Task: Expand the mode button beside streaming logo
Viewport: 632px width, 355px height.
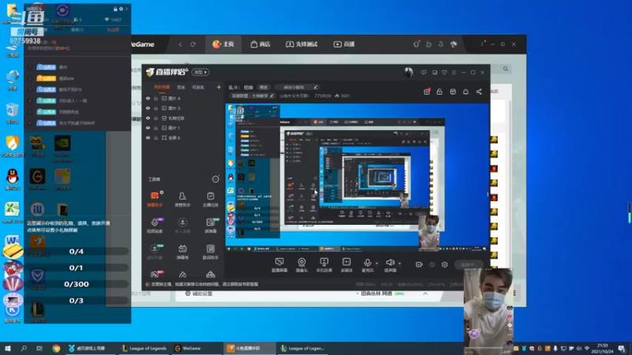Action: point(201,72)
